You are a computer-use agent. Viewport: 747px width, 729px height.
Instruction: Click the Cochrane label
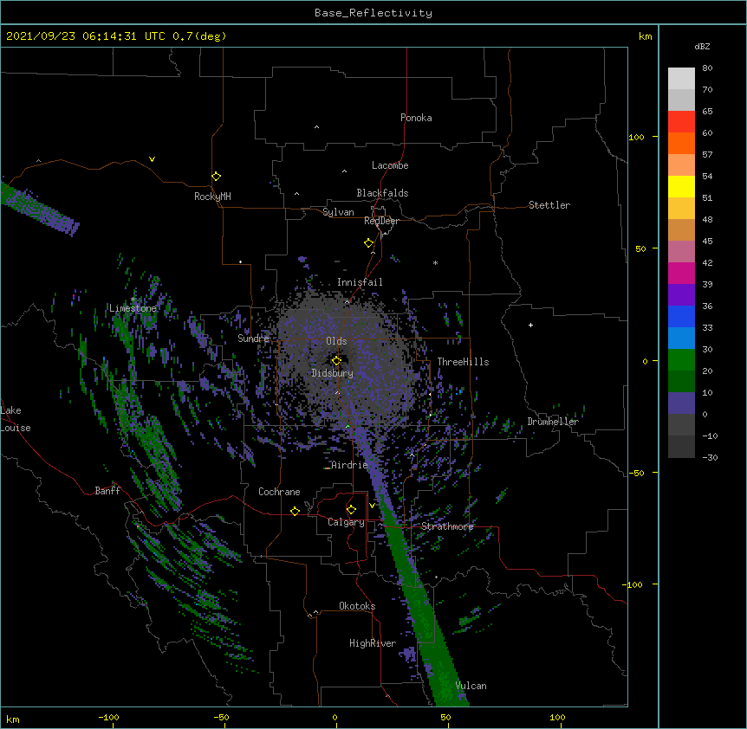tap(279, 492)
